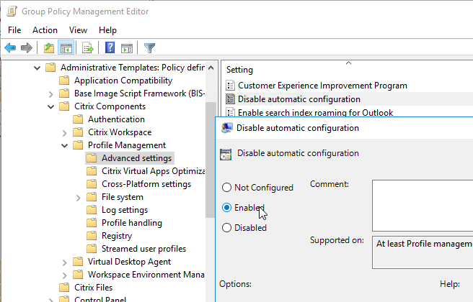The width and height of the screenshot is (473, 302).
Task: Collapse the Profile Management node
Action: click(64, 145)
